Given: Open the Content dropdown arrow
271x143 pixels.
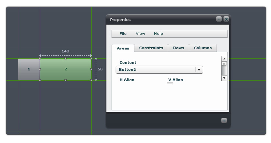Looking at the screenshot, I should coord(199,70).
